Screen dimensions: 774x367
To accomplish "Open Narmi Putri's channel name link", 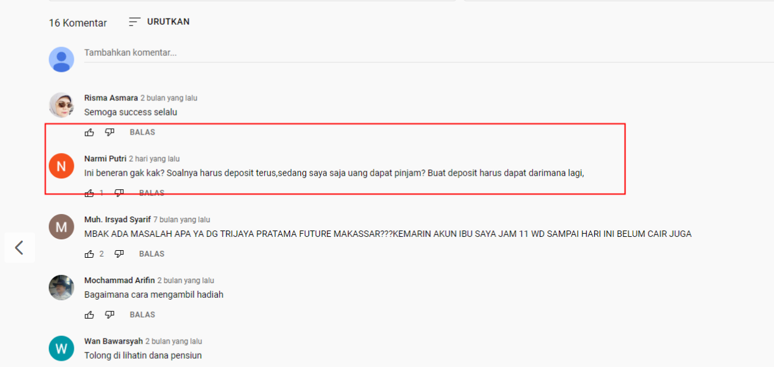I will [x=105, y=159].
